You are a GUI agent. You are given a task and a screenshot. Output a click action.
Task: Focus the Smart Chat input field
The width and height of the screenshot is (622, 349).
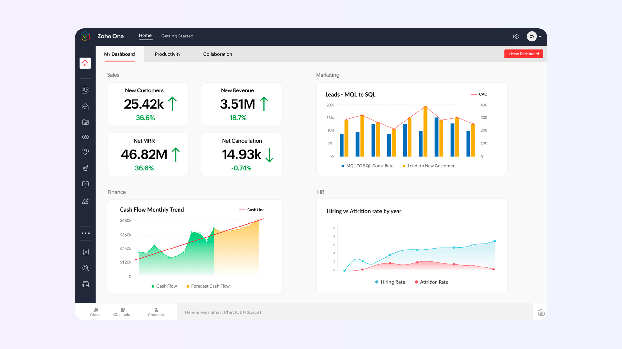pos(355,312)
